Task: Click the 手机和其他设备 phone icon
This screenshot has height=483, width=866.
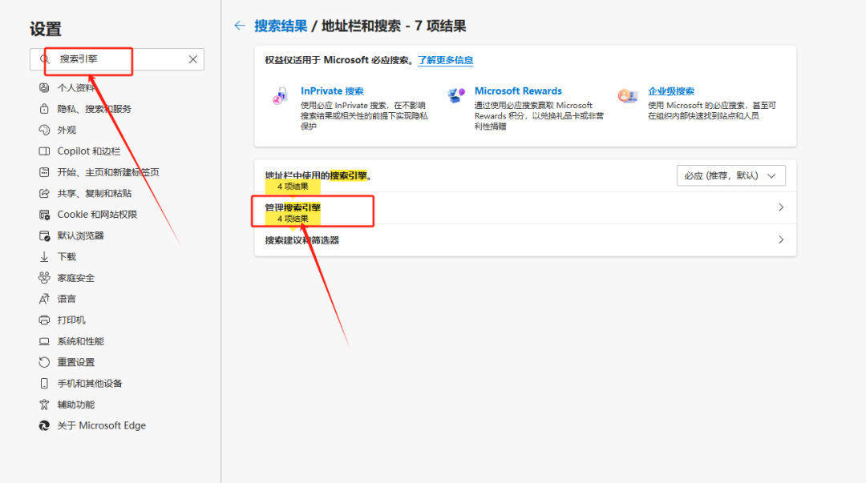Action: click(44, 383)
